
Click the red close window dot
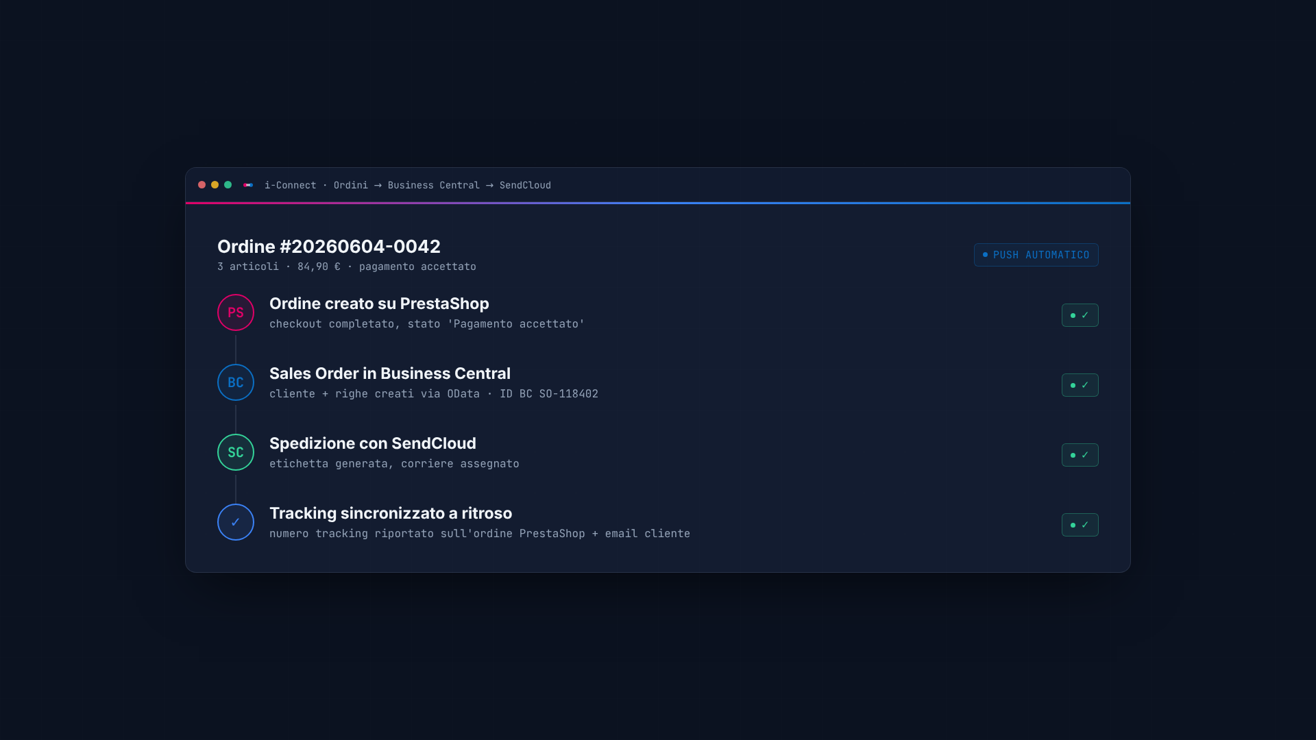point(202,185)
